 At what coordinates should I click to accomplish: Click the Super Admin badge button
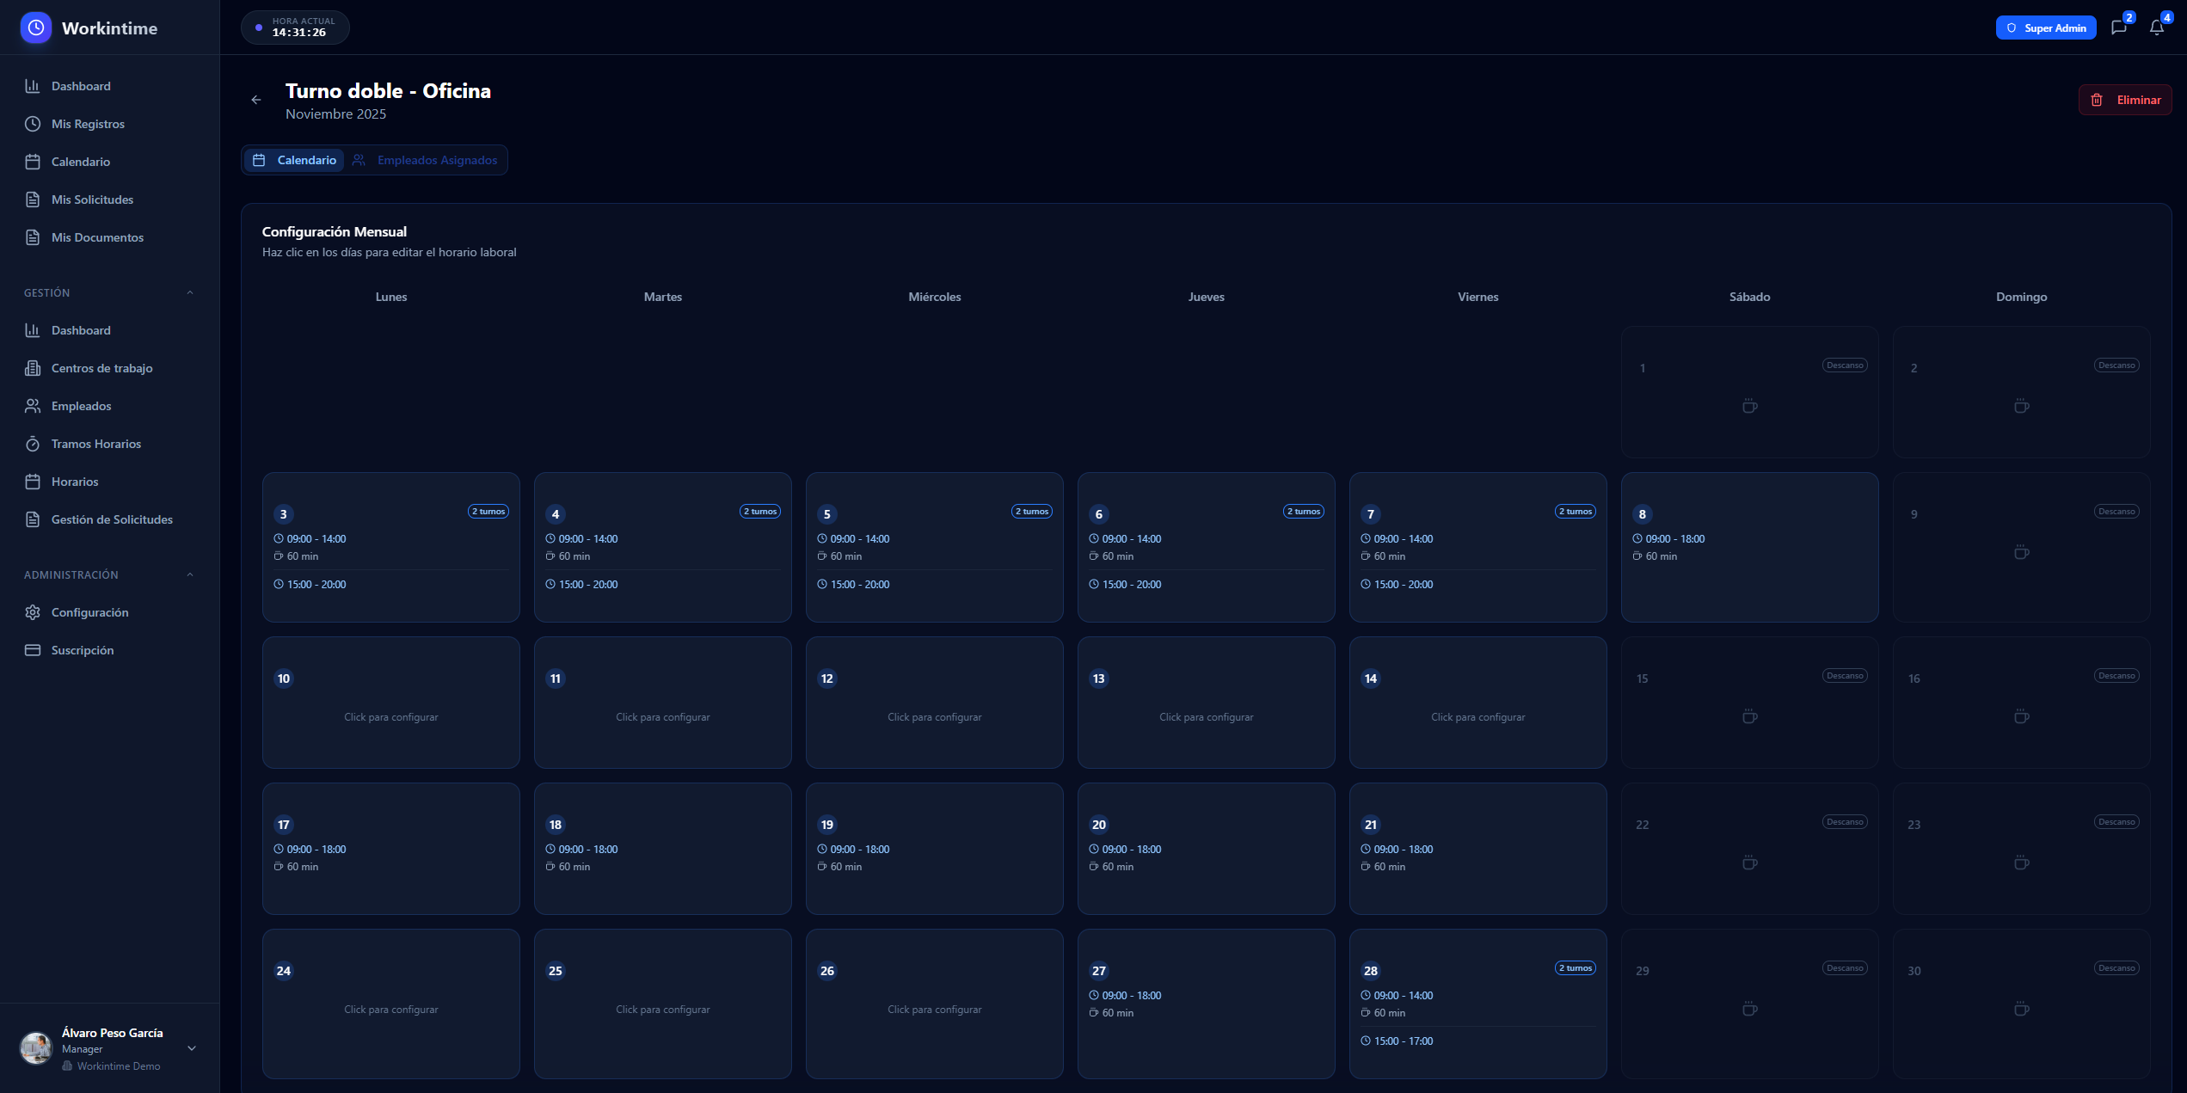2045,28
